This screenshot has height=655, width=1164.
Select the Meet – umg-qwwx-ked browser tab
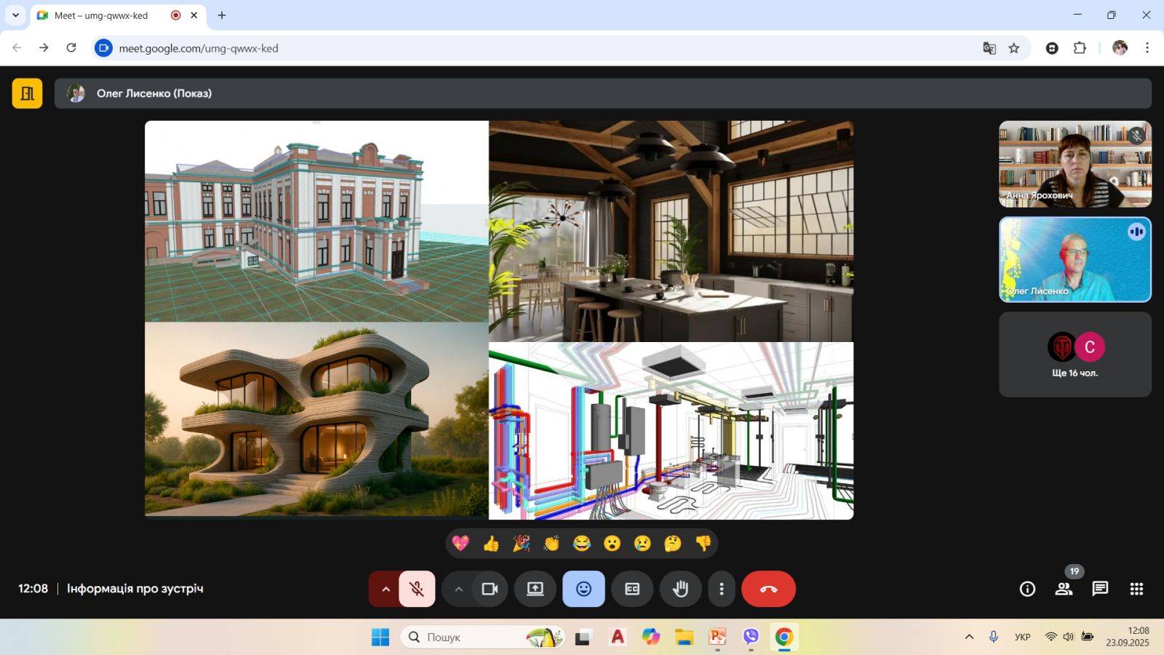(102, 15)
